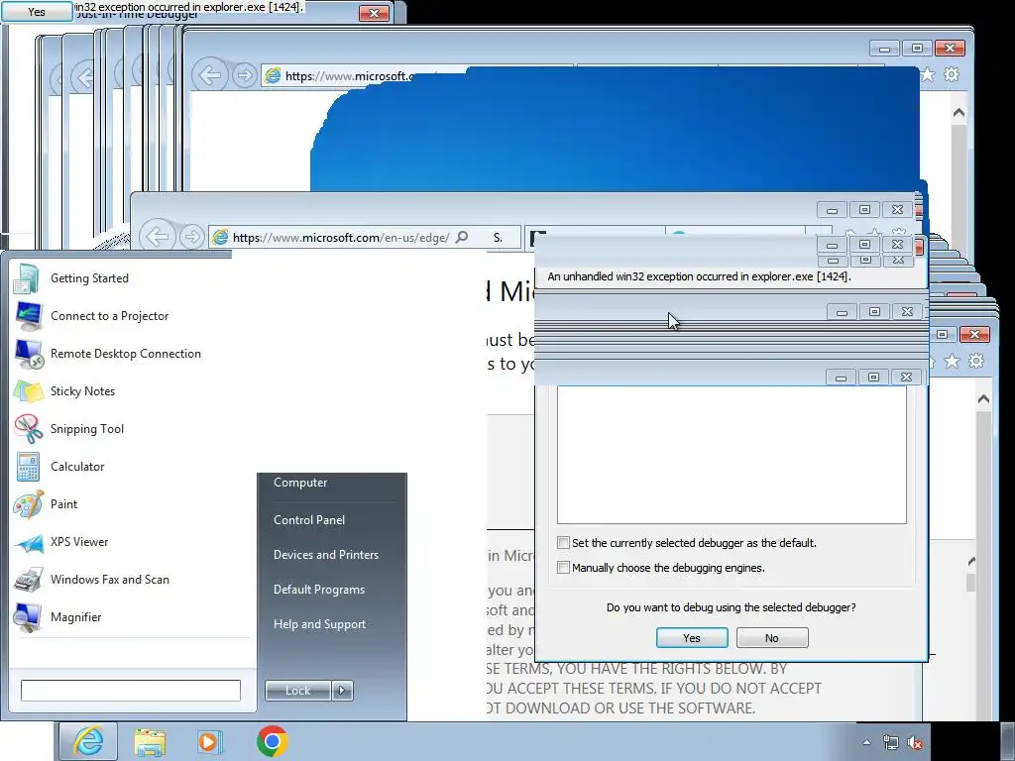The image size is (1015, 761).
Task: Open Computer from the Start menu
Action: coord(299,483)
